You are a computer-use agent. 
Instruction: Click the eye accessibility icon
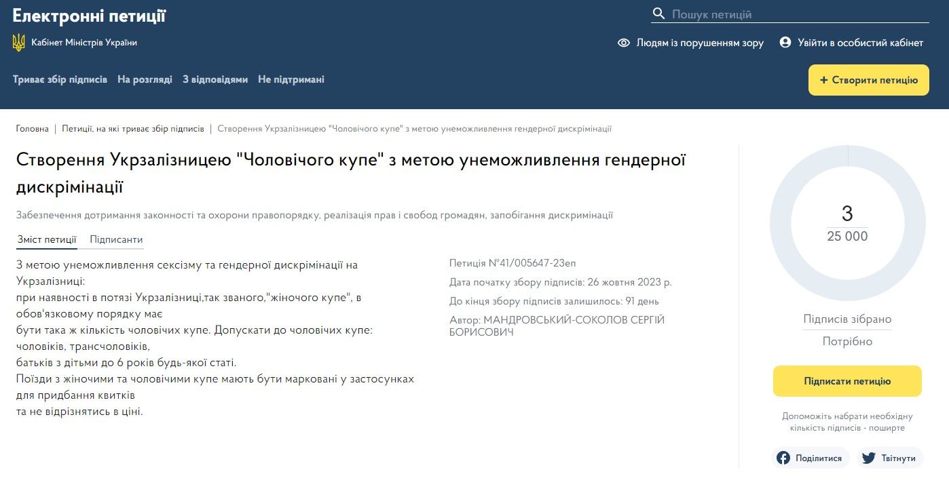tap(624, 43)
